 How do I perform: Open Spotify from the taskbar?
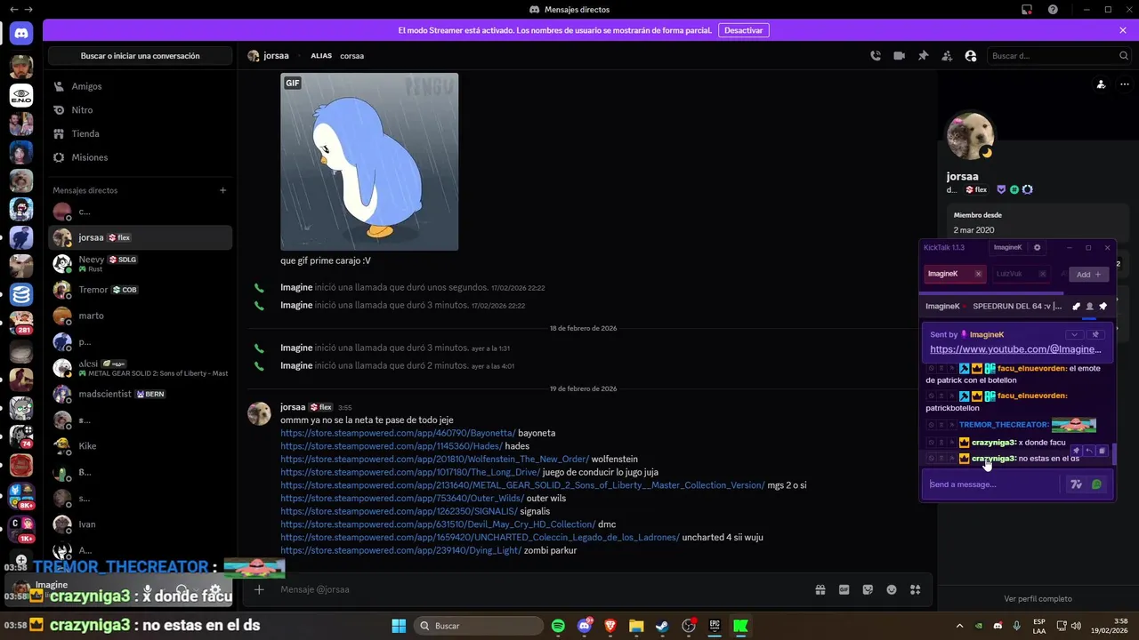coord(558,626)
